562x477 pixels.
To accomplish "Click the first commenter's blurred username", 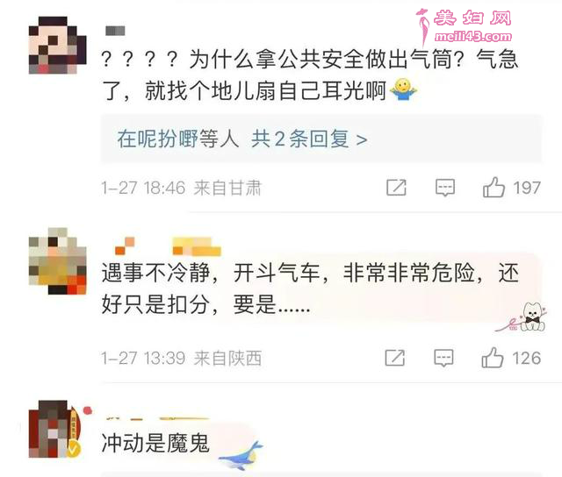I will click(115, 32).
